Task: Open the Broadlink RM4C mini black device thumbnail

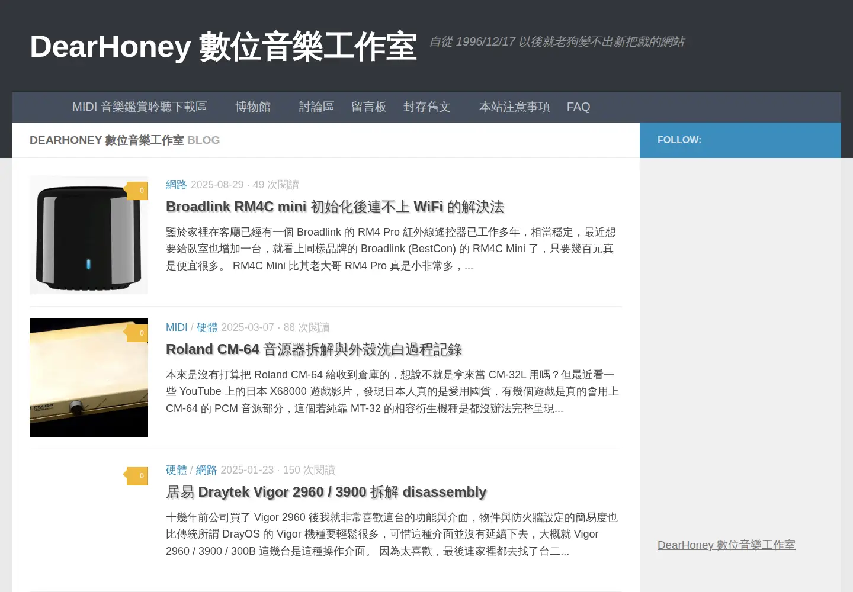Action: click(89, 235)
